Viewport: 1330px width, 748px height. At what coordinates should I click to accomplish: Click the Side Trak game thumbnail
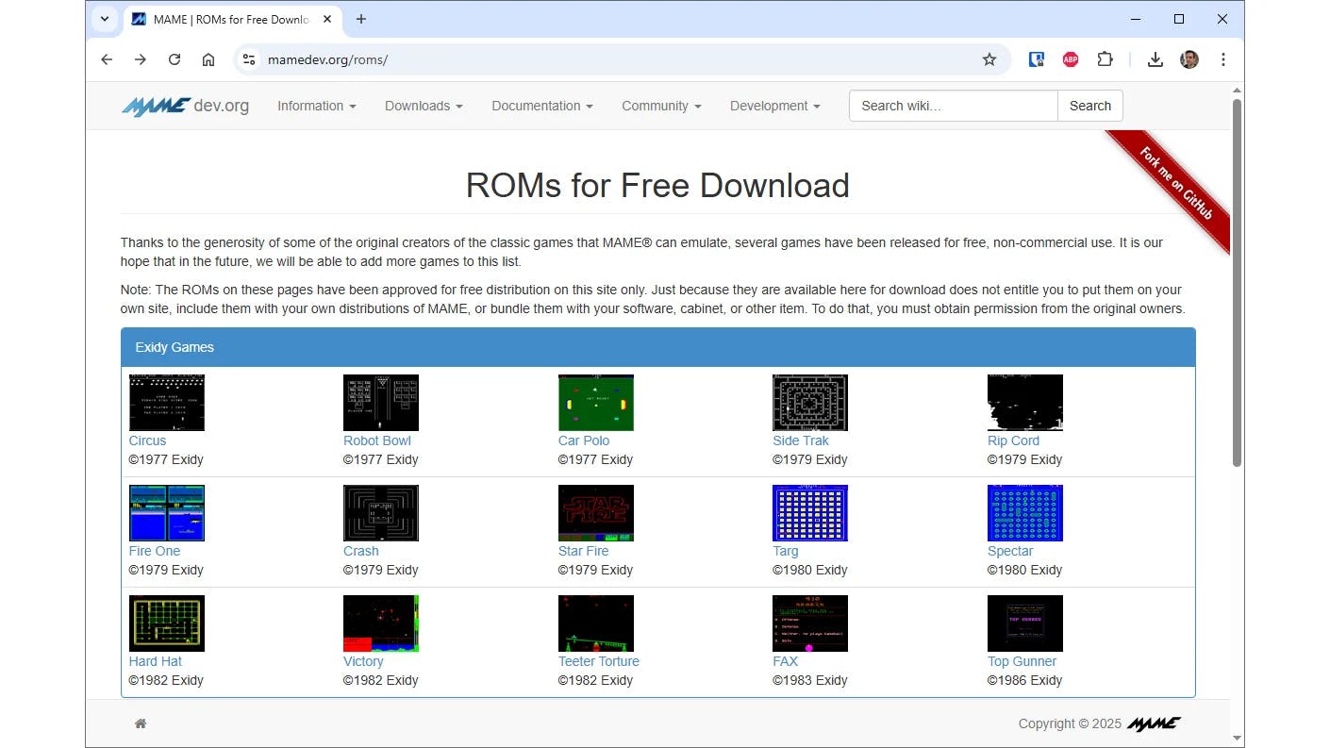coord(810,403)
